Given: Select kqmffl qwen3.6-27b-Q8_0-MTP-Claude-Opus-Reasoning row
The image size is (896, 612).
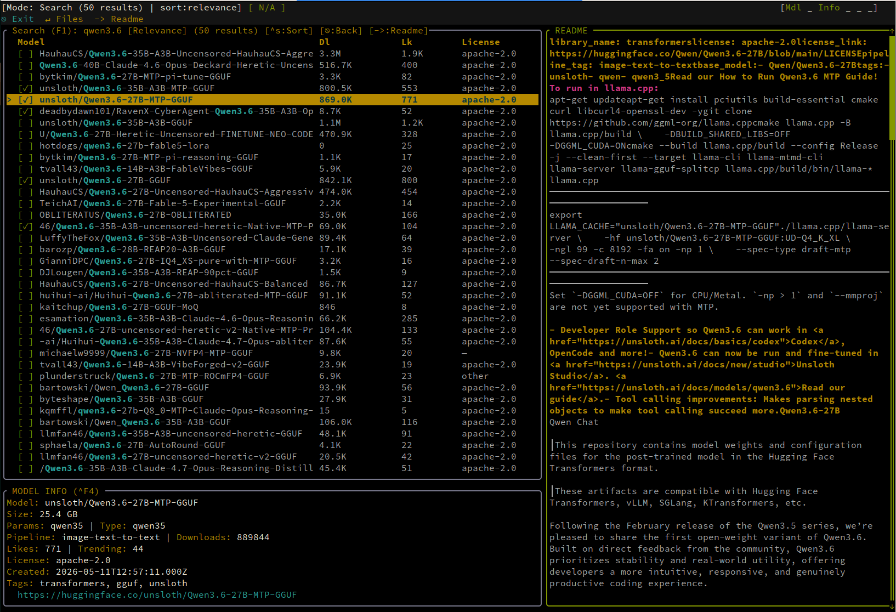Looking at the screenshot, I should pyautogui.click(x=273, y=411).
